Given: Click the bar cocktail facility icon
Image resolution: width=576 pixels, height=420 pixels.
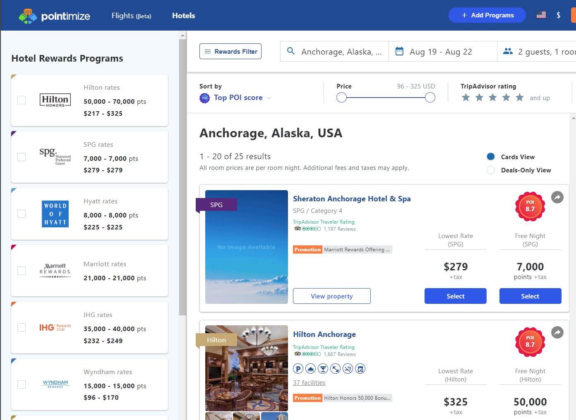Looking at the screenshot, I should (323, 369).
